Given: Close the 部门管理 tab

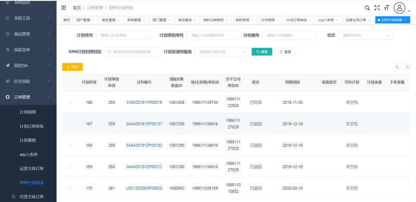Looking at the screenshot, I should click(x=170, y=20).
